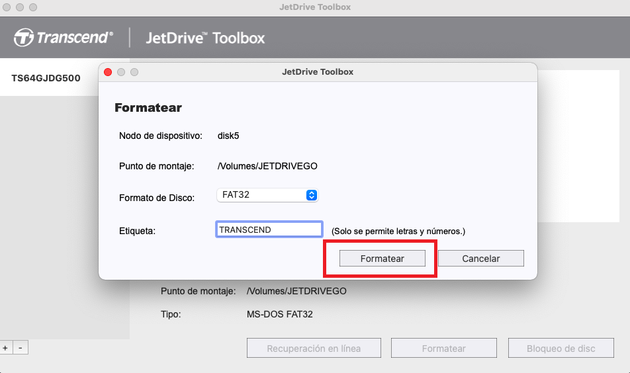The height and width of the screenshot is (373, 630).
Task: Click the dialog's /Volumes/JETDRIVEGO mount point
Action: coord(267,166)
